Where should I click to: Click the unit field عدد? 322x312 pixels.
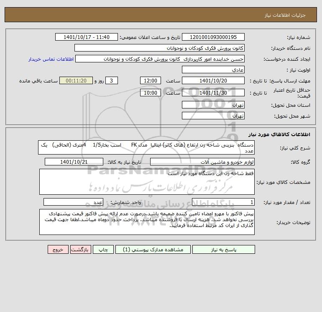73,202
